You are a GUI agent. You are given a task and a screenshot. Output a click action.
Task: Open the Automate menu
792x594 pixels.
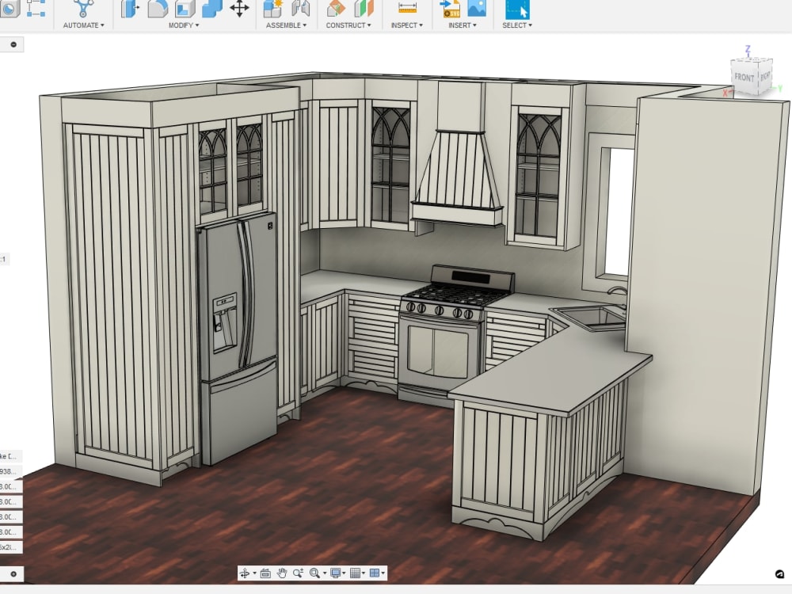point(82,25)
